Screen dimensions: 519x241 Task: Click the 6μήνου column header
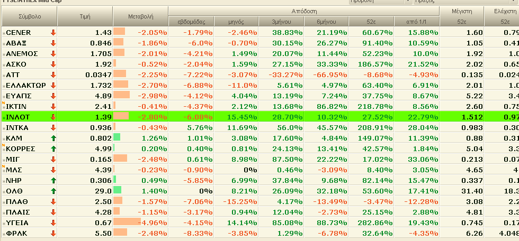tap(326, 22)
